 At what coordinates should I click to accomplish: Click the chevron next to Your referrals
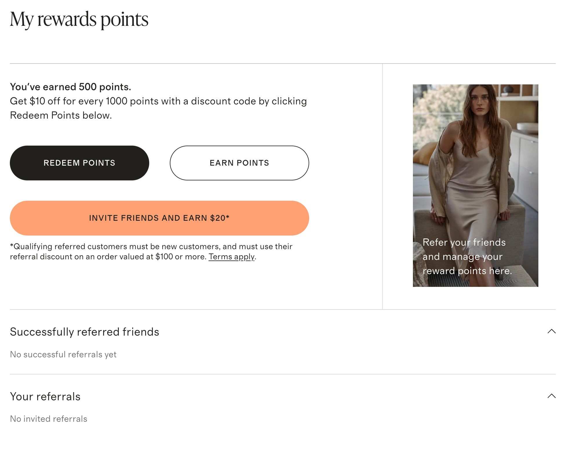click(552, 396)
